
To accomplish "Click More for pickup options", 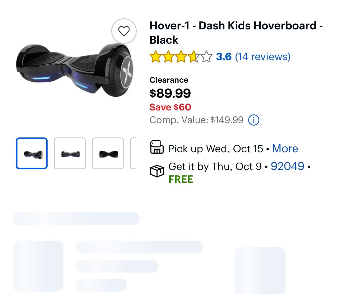I will click(x=285, y=149).
